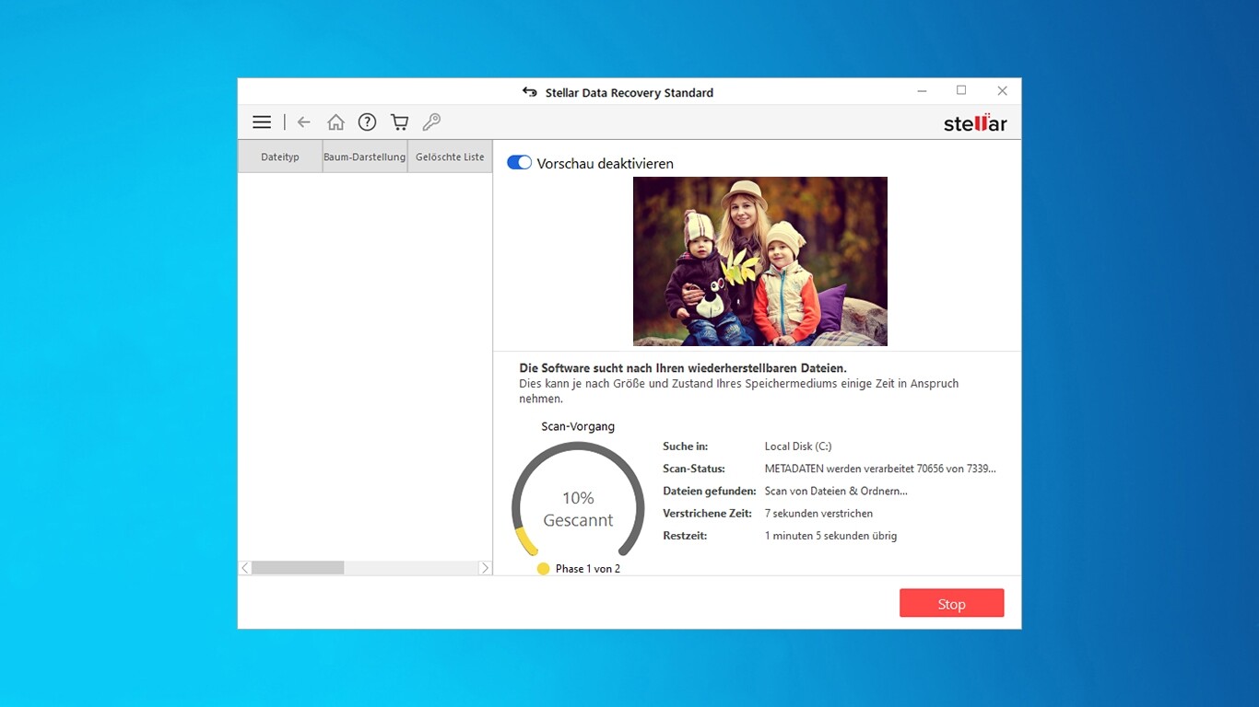Click the right arrow of horizontal scrollbar
The image size is (1259, 707).
pos(485,568)
